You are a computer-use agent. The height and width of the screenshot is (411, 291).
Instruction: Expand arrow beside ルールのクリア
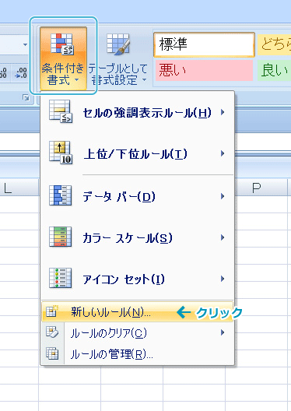pyautogui.click(x=223, y=332)
